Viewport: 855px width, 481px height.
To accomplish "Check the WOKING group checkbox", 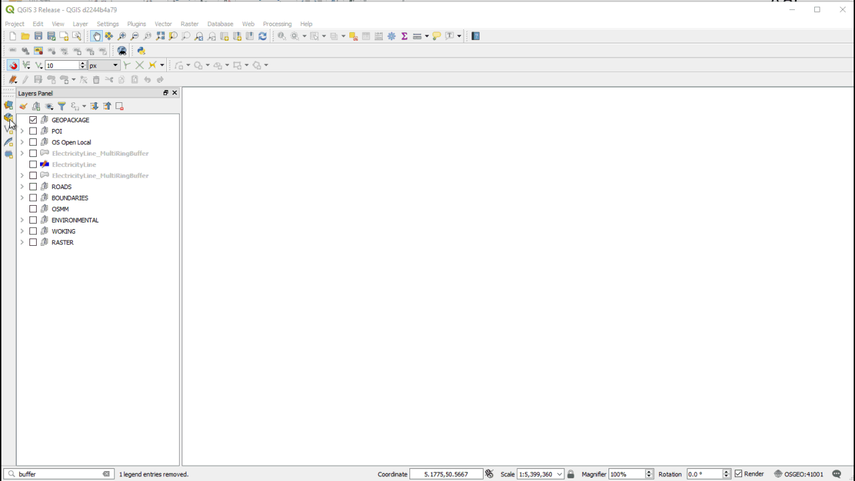I will point(33,231).
